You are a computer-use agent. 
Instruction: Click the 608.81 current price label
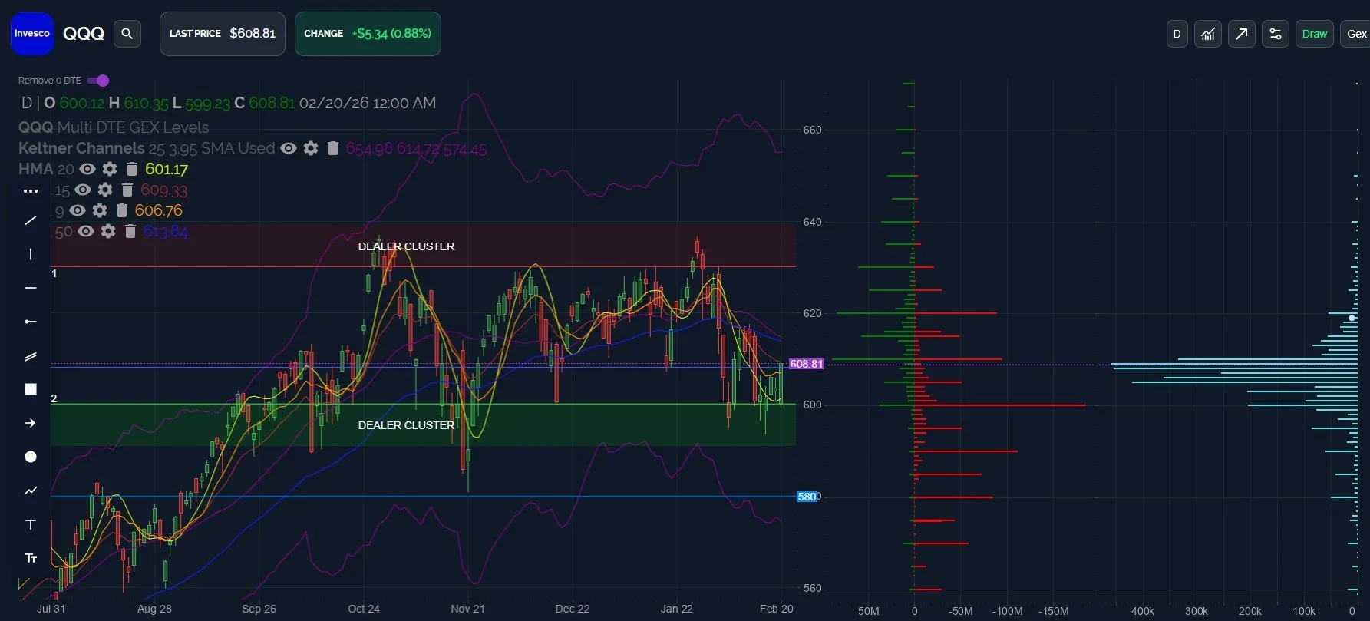click(806, 364)
